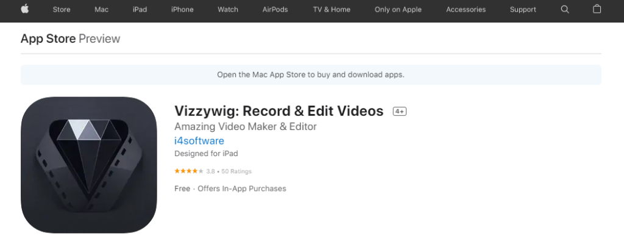
Task: Click the Vizzywig diamond app icon
Action: pos(89,165)
